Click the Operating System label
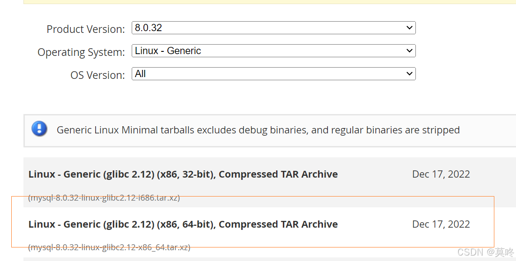The width and height of the screenshot is (516, 261). [81, 52]
